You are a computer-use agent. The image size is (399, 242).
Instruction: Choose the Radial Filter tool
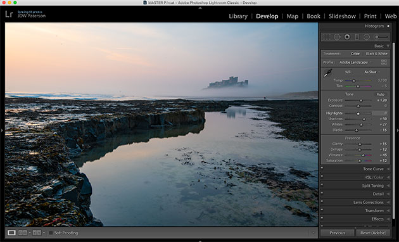pyautogui.click(x=367, y=37)
